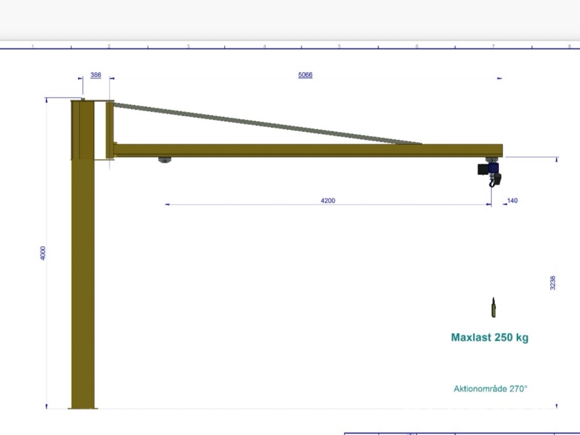
Task: Click ruler marker 7 at the top
Action: click(x=493, y=46)
